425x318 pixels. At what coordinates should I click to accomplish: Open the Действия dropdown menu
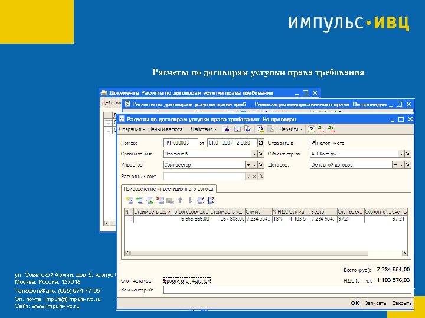[x=203, y=129]
